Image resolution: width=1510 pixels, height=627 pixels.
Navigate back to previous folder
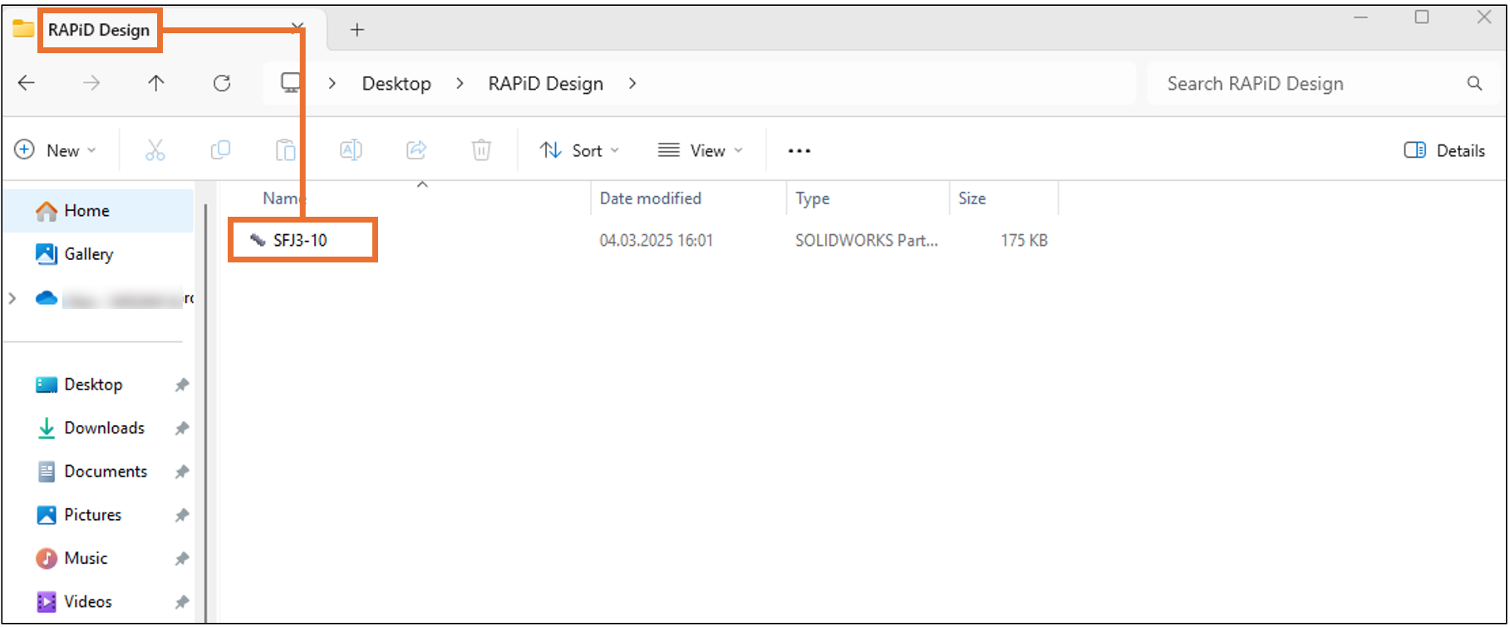tap(27, 83)
